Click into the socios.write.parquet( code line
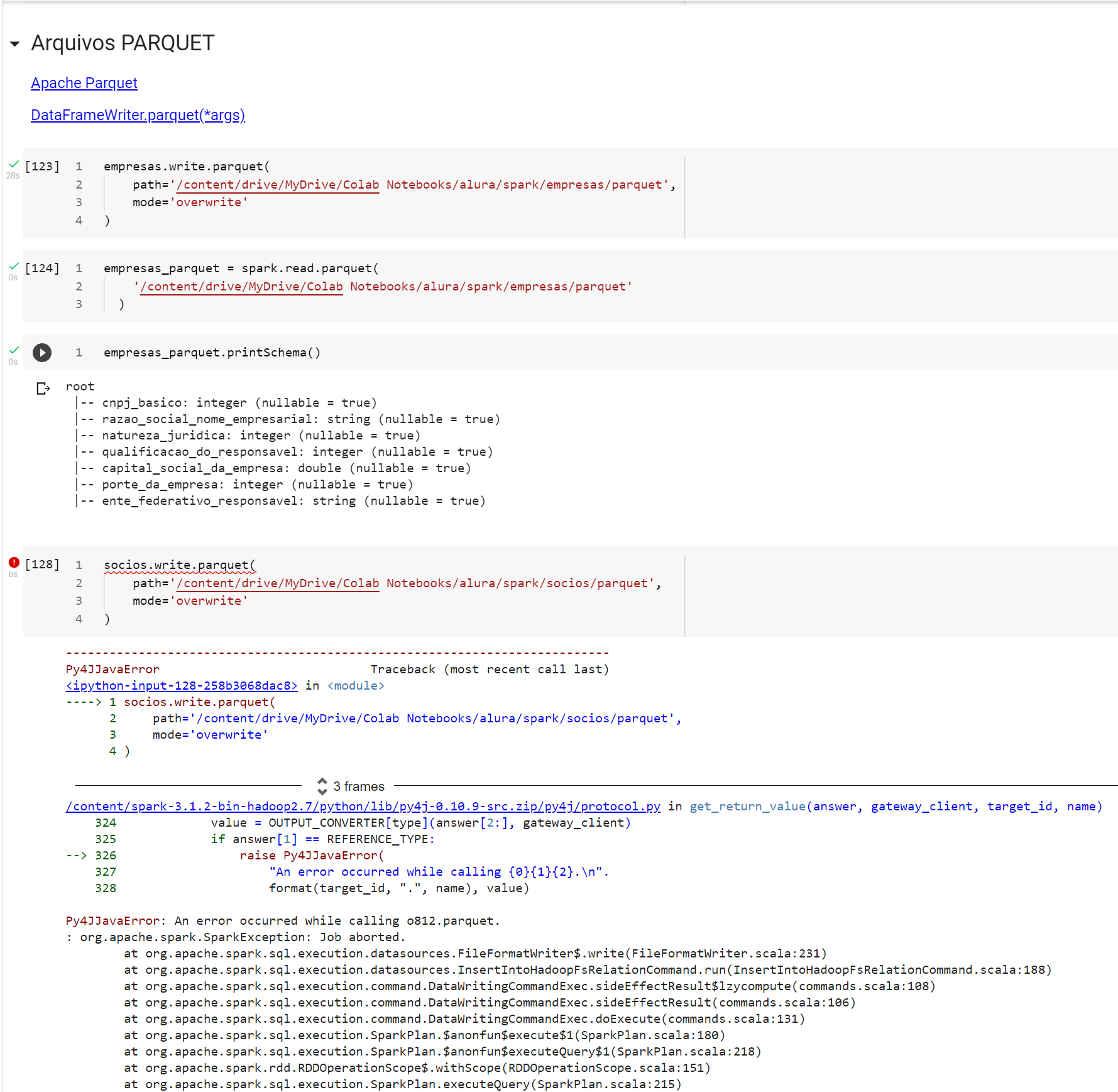1118x1092 pixels. tap(180, 565)
